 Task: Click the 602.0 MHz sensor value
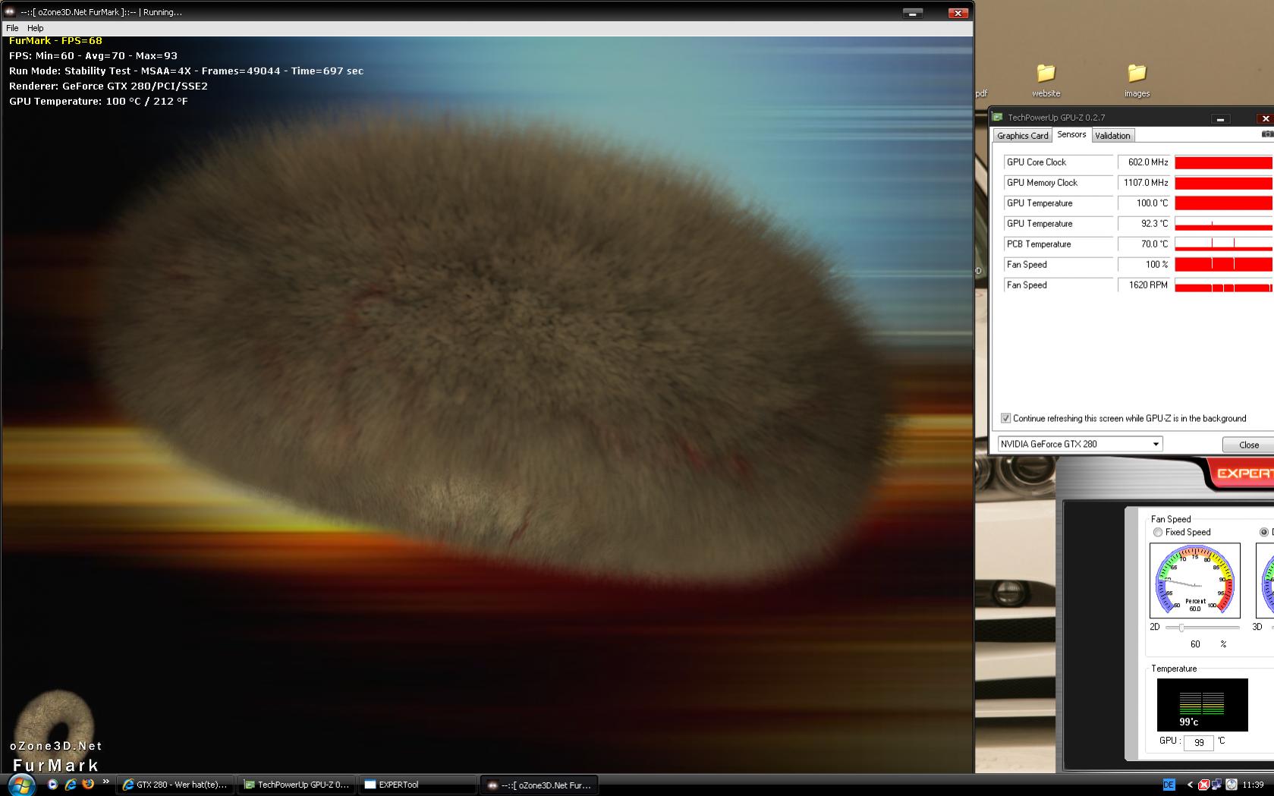(1143, 162)
